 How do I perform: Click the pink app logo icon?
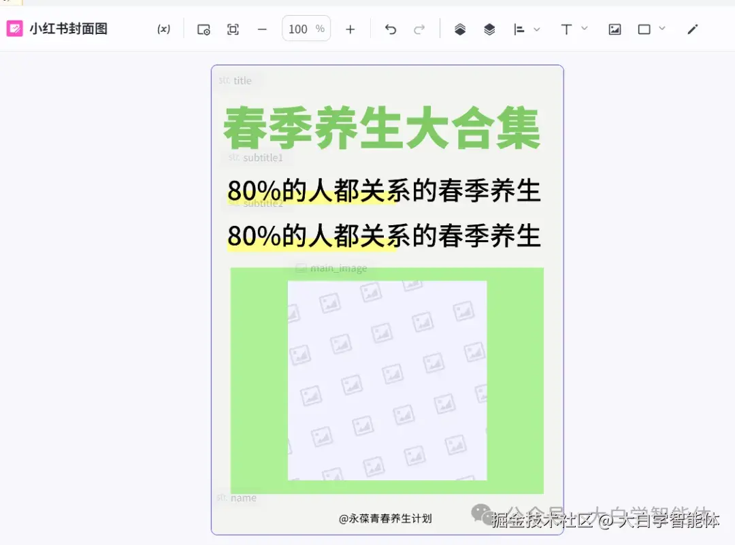(15, 29)
